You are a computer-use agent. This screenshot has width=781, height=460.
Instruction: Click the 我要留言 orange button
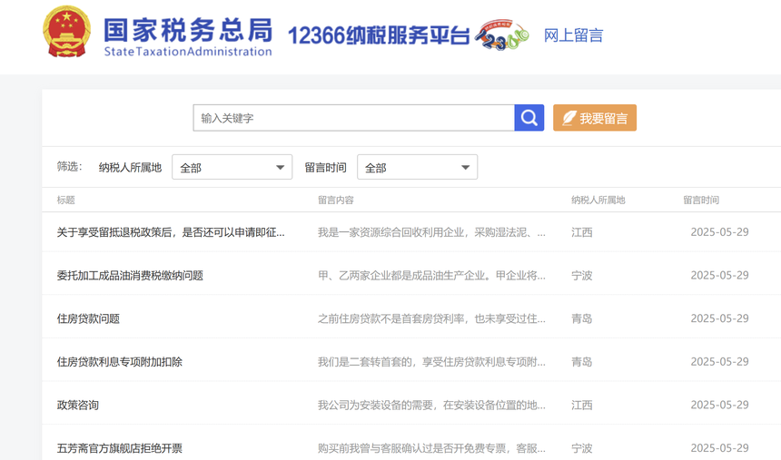(595, 118)
